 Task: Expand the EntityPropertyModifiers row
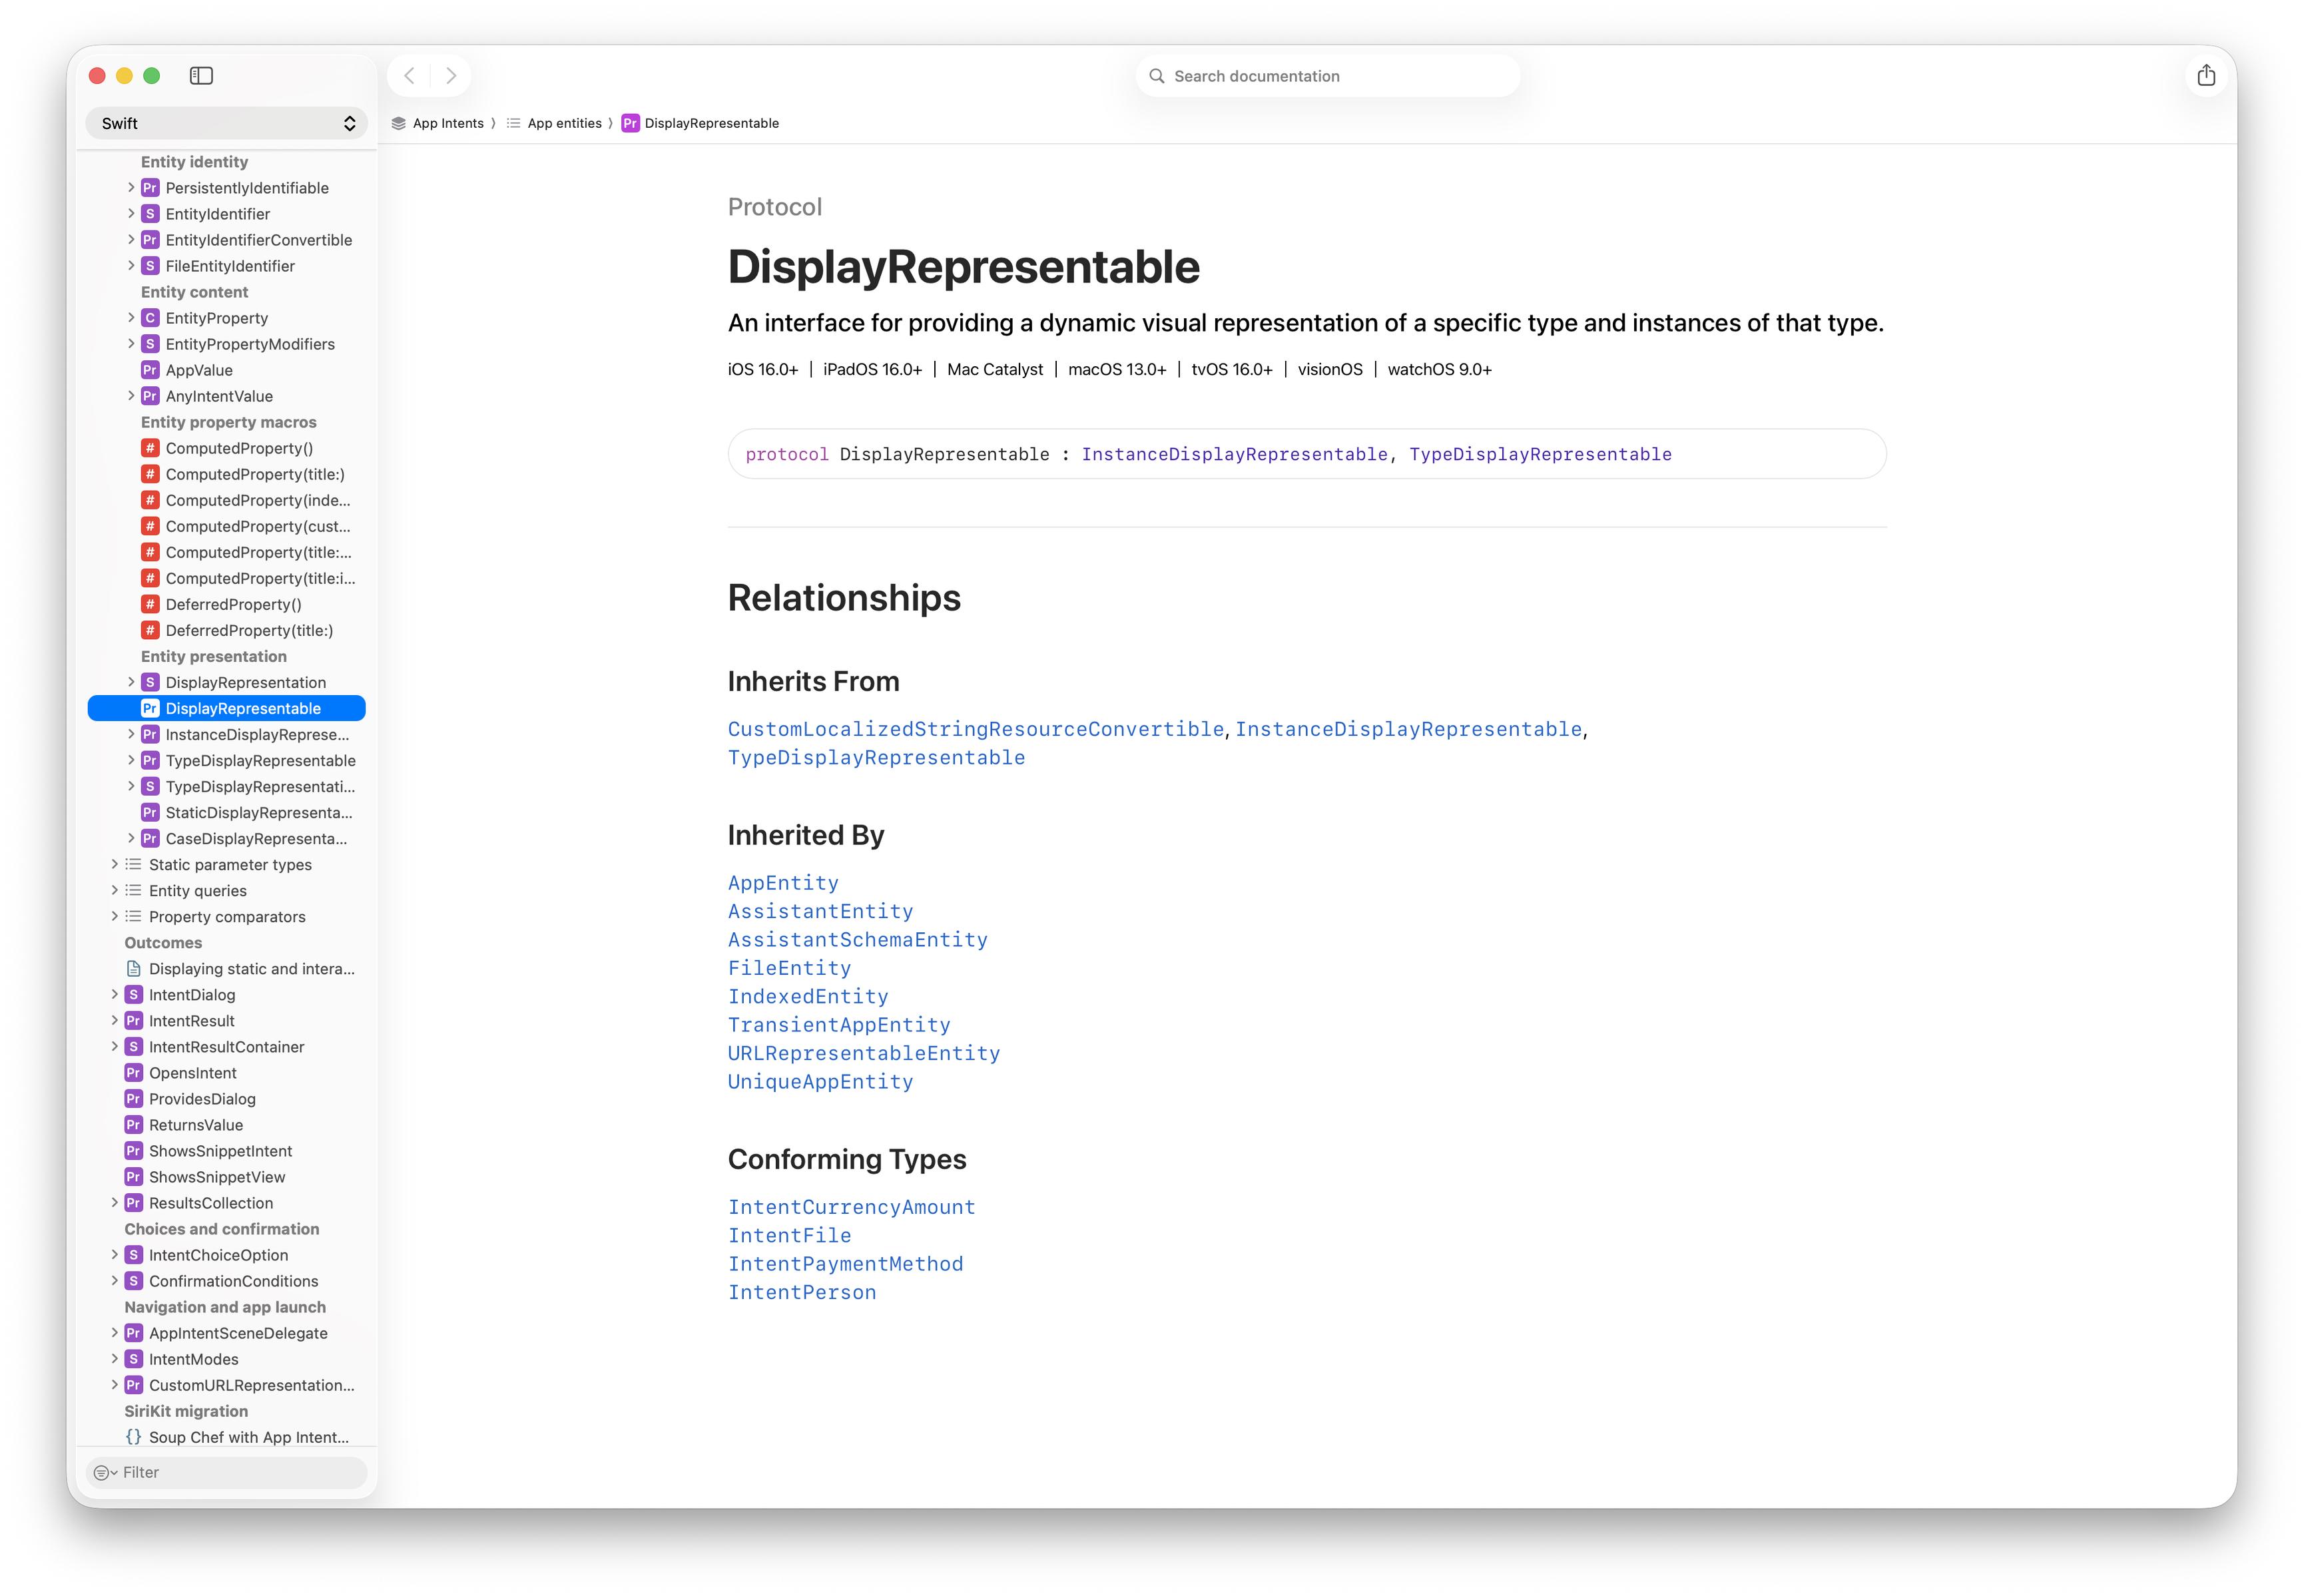[131, 343]
